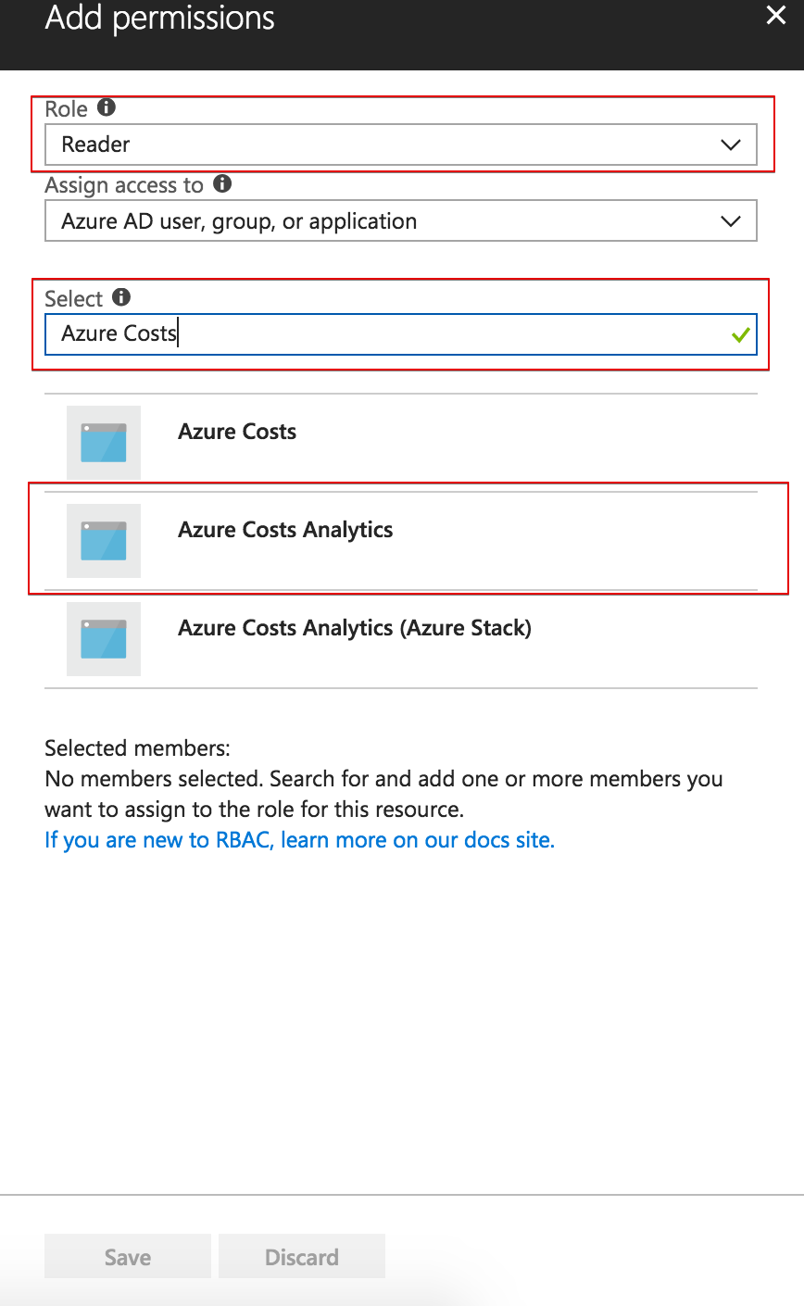This screenshot has width=804, height=1306.
Task: Click the info icon beside Assign access to
Action: point(222,183)
